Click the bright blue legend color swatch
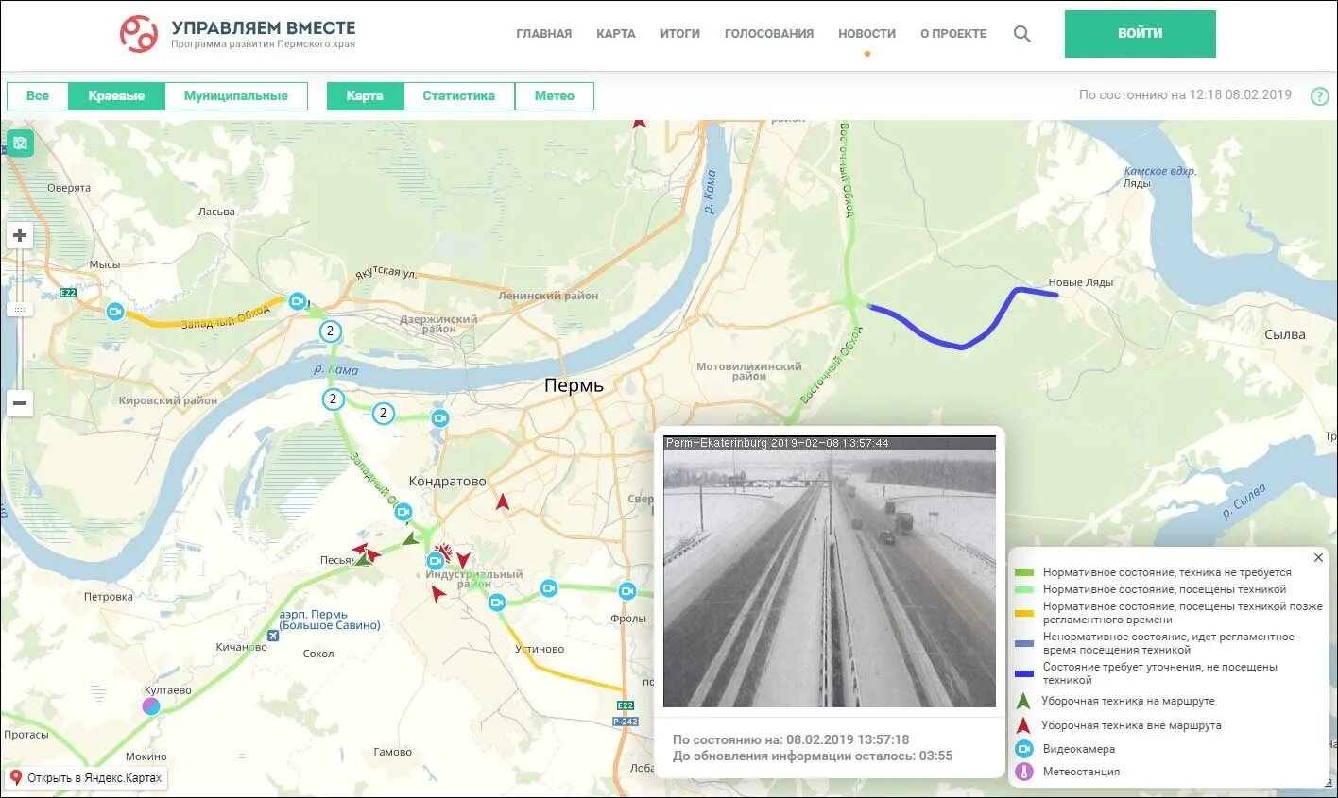Image resolution: width=1338 pixels, height=798 pixels. click(1024, 673)
